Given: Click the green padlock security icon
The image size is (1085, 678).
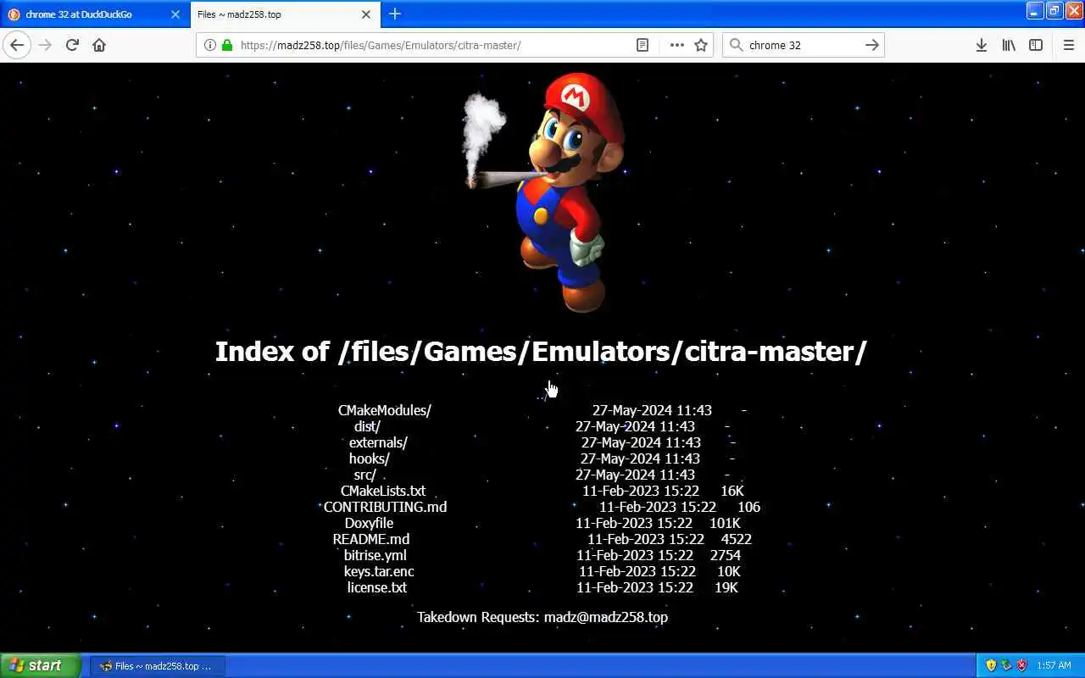Looking at the screenshot, I should point(227,45).
